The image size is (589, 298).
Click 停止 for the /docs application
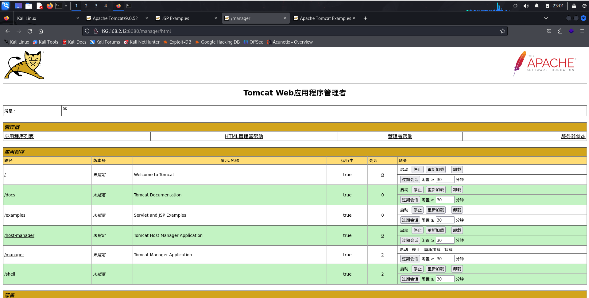click(417, 190)
